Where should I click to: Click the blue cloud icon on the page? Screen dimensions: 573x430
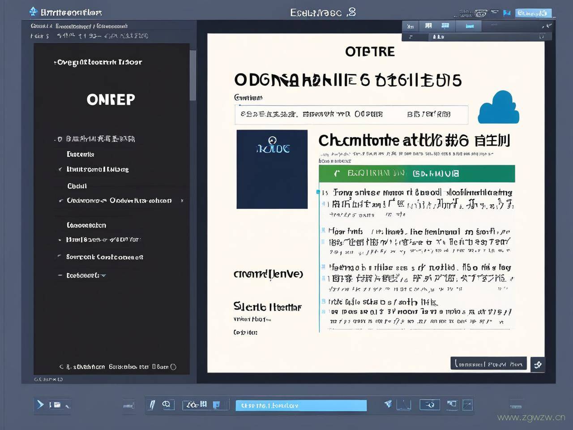pos(498,108)
